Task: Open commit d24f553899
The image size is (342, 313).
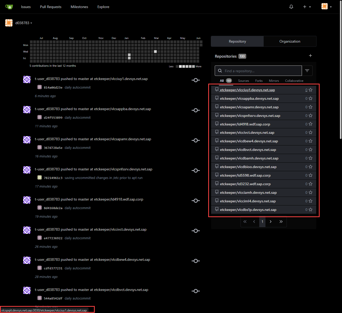Action: [x=53, y=118]
